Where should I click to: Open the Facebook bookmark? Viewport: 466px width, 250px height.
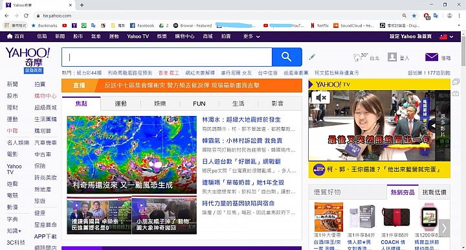[x=142, y=25]
